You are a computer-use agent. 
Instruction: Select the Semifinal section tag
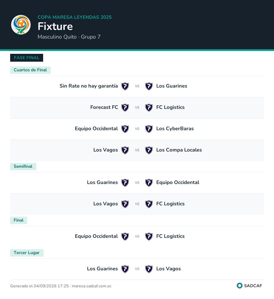23,167
